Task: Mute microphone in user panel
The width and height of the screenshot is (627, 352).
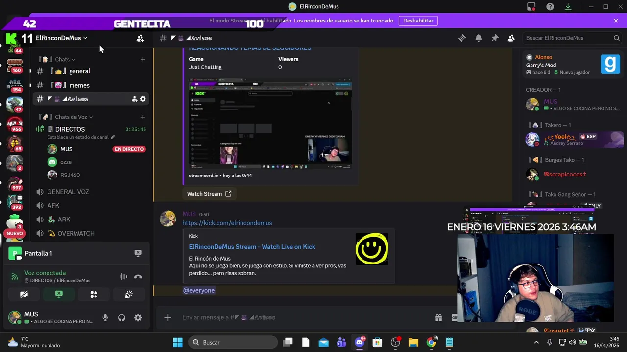Action: [105, 318]
